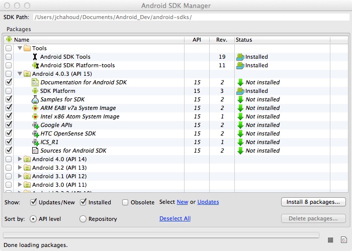Click the SDK Path text field
This screenshot has height=251, width=352.
click(x=190, y=17)
